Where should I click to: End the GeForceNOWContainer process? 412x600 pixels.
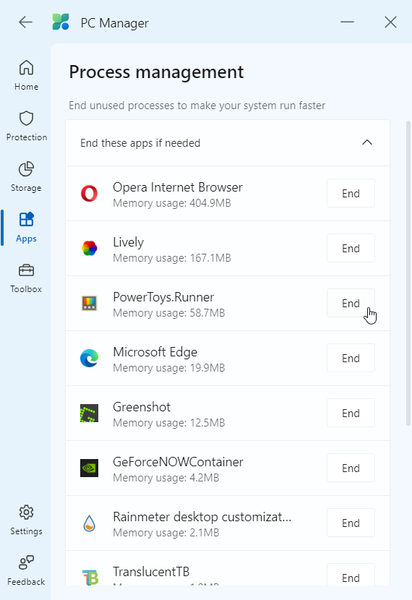coord(351,468)
